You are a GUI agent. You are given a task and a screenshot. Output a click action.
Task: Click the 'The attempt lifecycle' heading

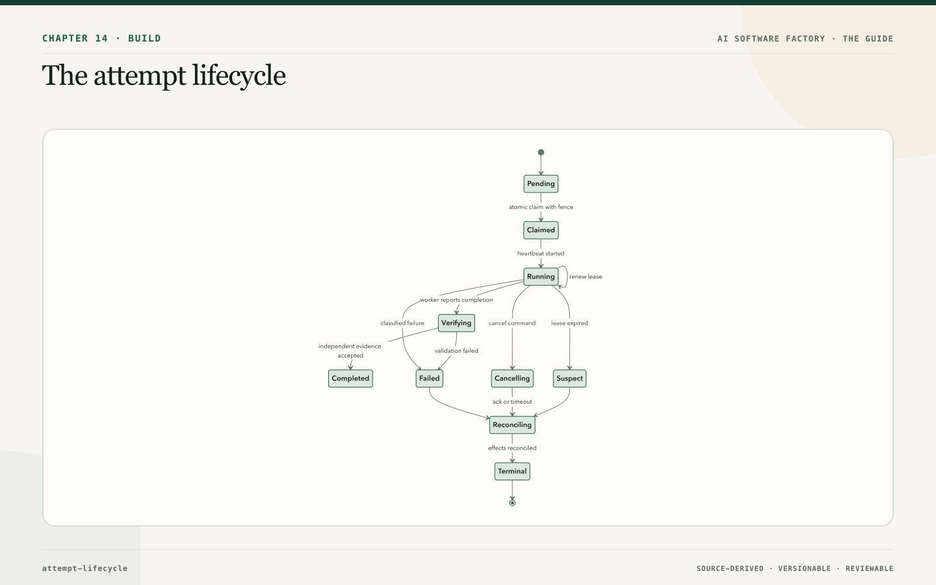(164, 75)
